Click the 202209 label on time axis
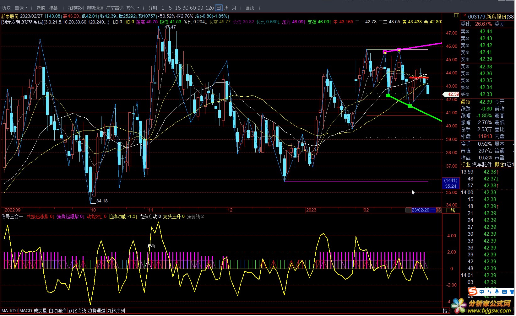 (13, 210)
